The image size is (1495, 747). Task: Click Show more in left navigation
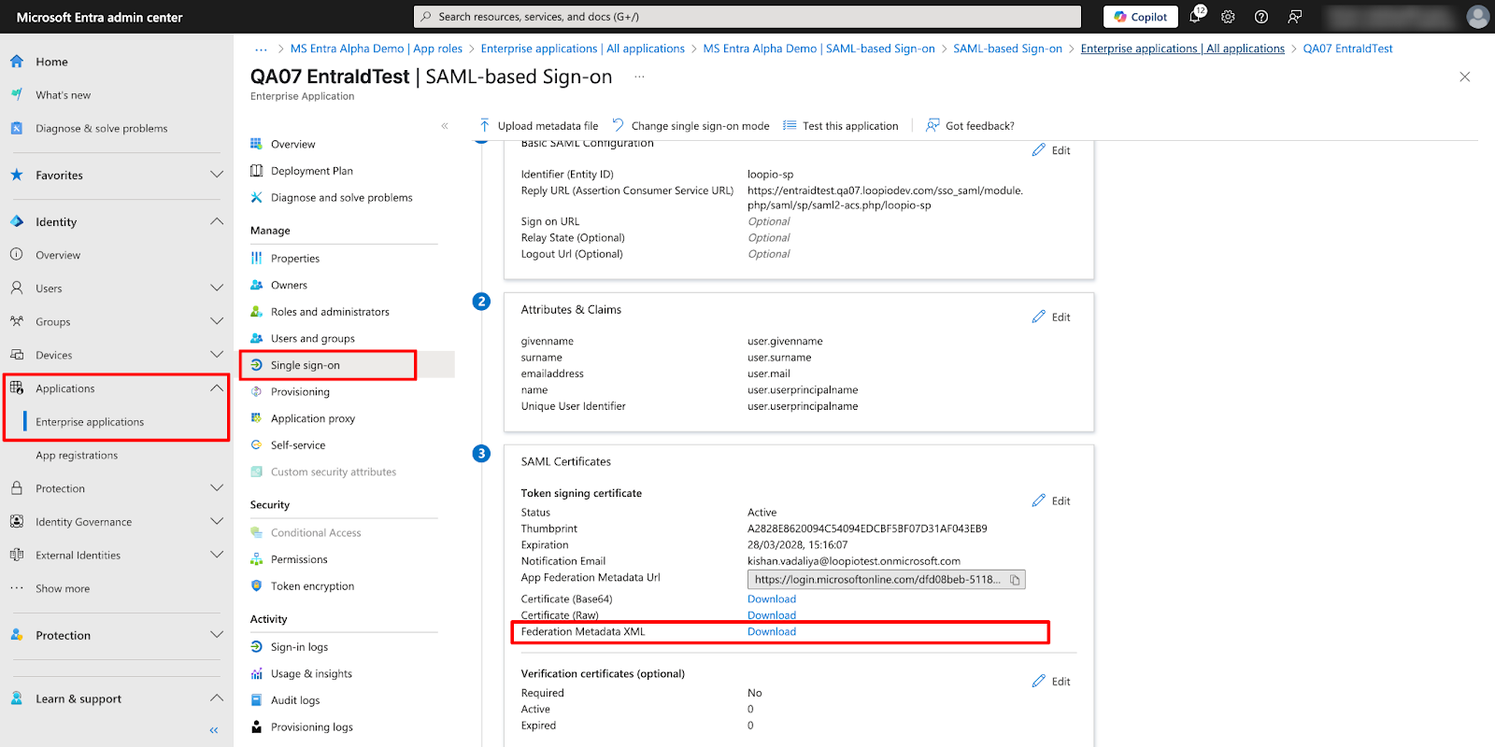pyautogui.click(x=63, y=589)
